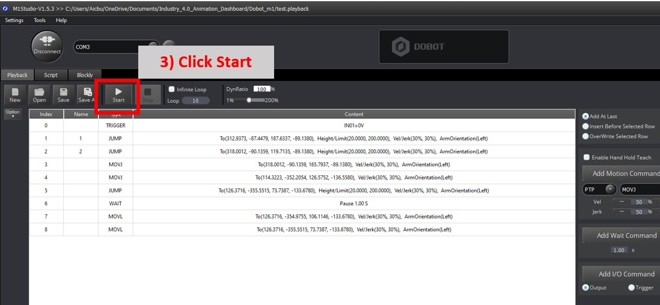The height and width of the screenshot is (305, 660).
Task: Click Add Wait Command button
Action: [622, 235]
